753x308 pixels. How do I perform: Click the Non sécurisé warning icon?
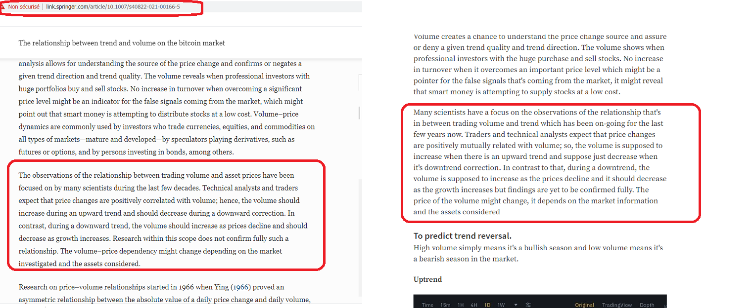coord(3,7)
